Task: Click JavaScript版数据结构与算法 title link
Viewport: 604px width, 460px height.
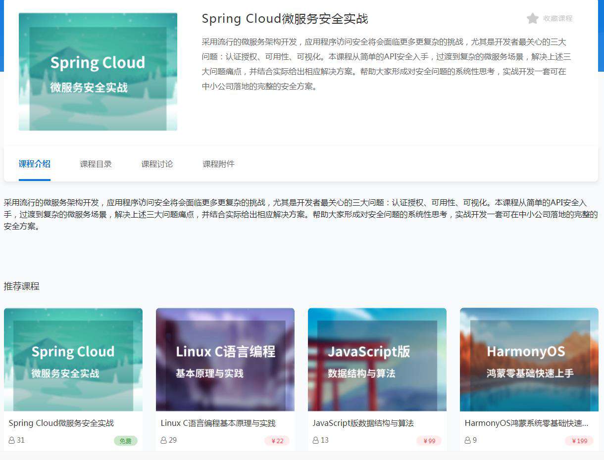Action: [x=363, y=423]
